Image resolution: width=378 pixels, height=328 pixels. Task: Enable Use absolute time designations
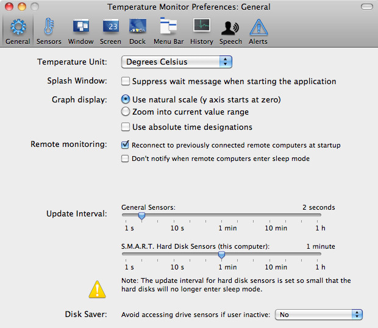[x=126, y=127]
